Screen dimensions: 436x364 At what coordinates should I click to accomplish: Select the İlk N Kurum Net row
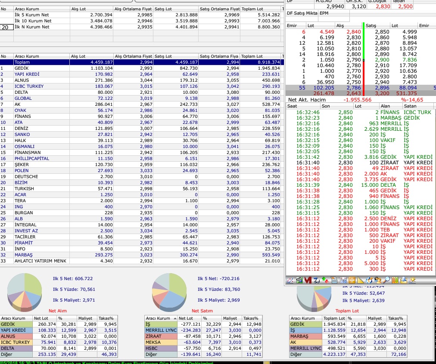click(x=142, y=27)
